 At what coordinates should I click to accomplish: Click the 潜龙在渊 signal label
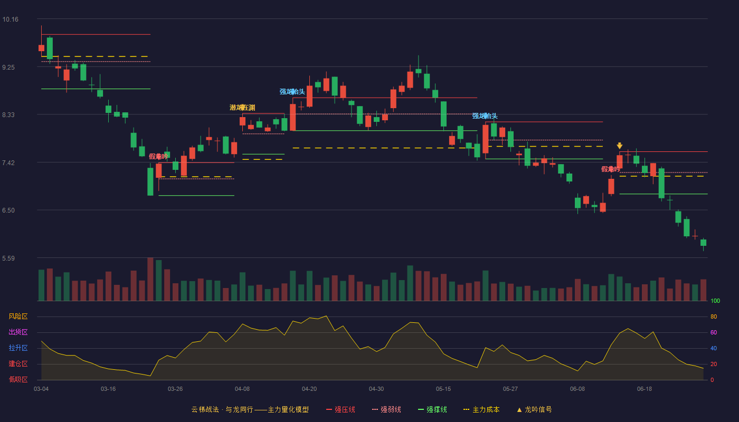pyautogui.click(x=242, y=108)
